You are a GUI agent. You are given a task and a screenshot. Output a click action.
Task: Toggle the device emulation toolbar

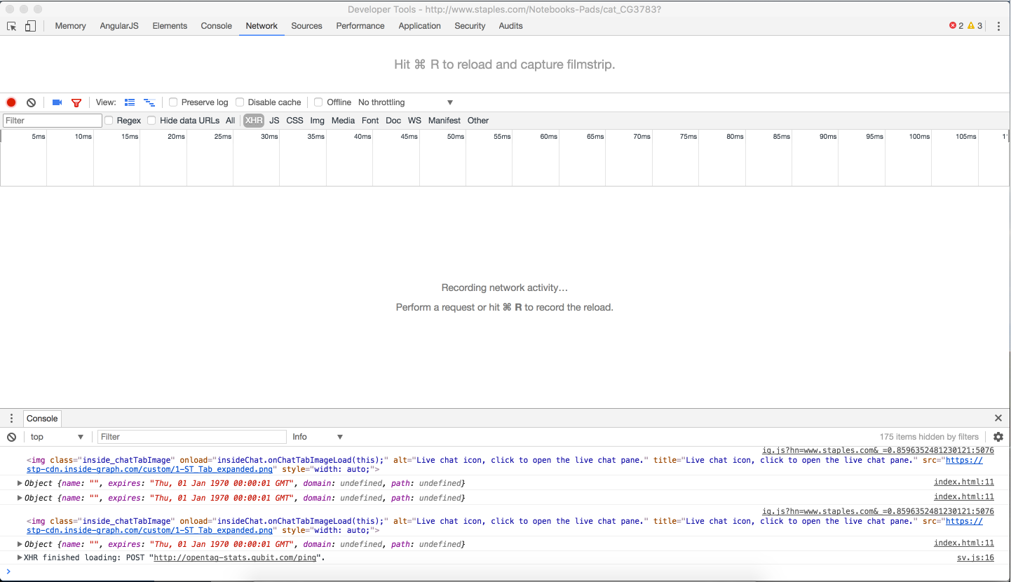click(x=29, y=25)
